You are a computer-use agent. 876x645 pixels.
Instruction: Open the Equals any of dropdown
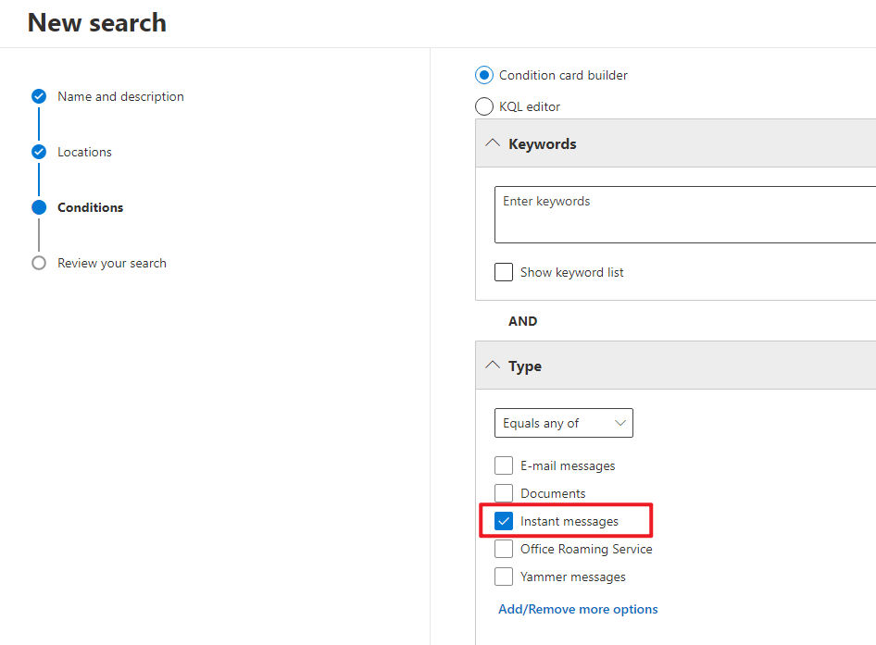click(x=563, y=423)
